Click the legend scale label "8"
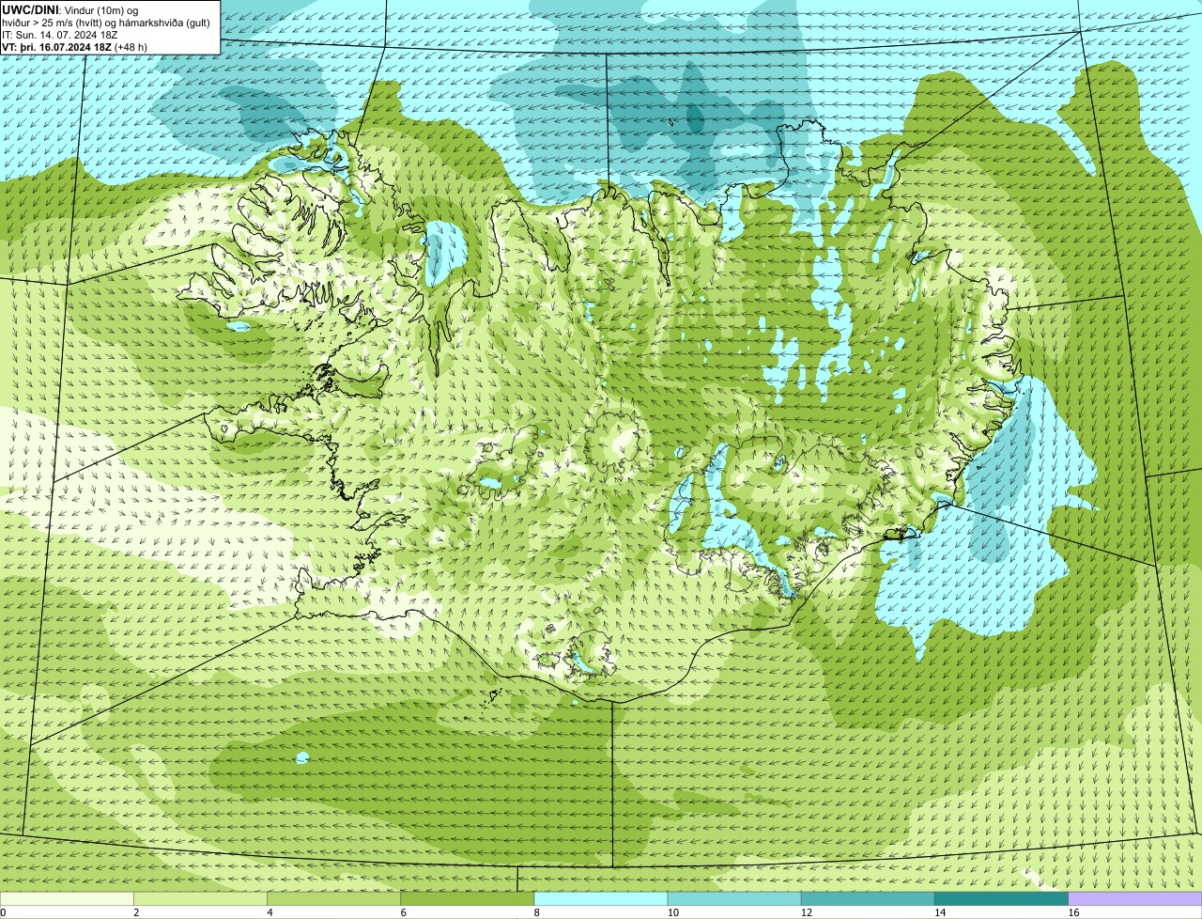 538,912
